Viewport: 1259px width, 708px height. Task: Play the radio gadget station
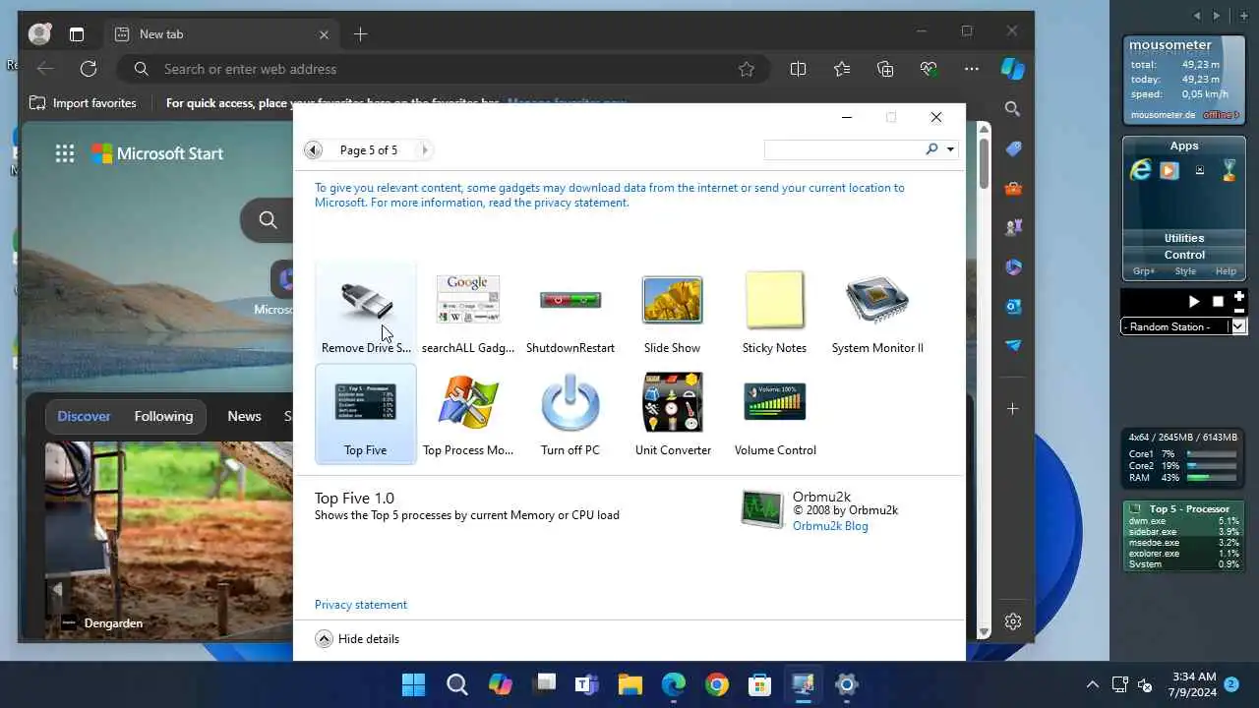pos(1194,302)
